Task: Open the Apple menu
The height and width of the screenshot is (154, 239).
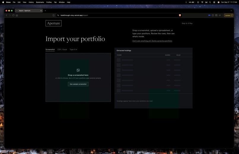Action: click(x=3, y=2)
